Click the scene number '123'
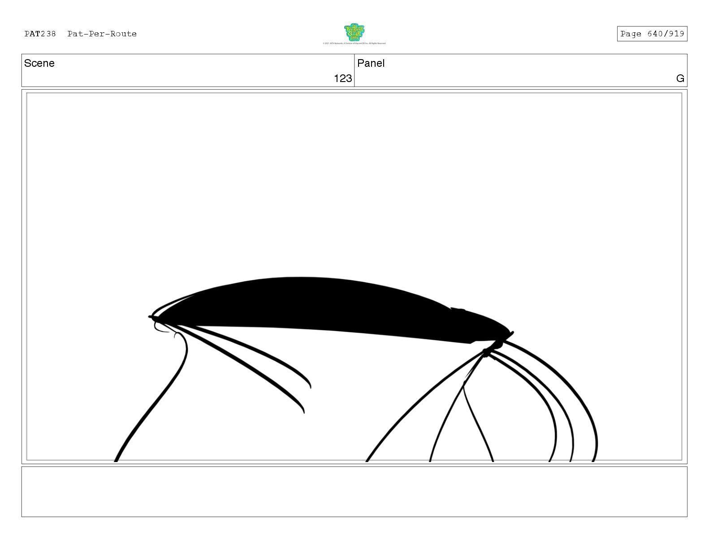The width and height of the screenshot is (709, 549). point(343,78)
